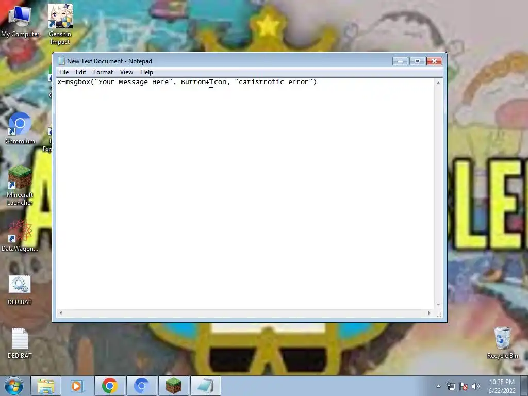Open the Windows Start menu

coord(13,386)
